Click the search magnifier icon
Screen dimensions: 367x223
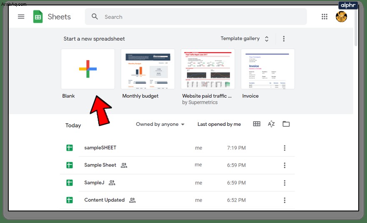pos(95,17)
